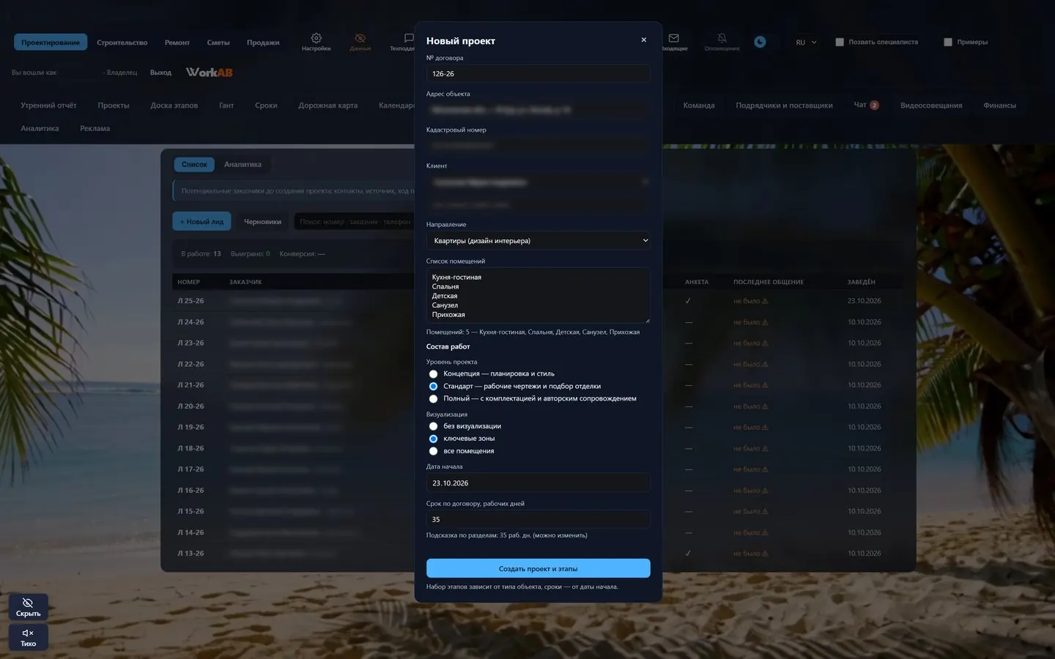Click the Чат unread badge showing 2
Viewport: 1055px width, 659px height.
[874, 105]
